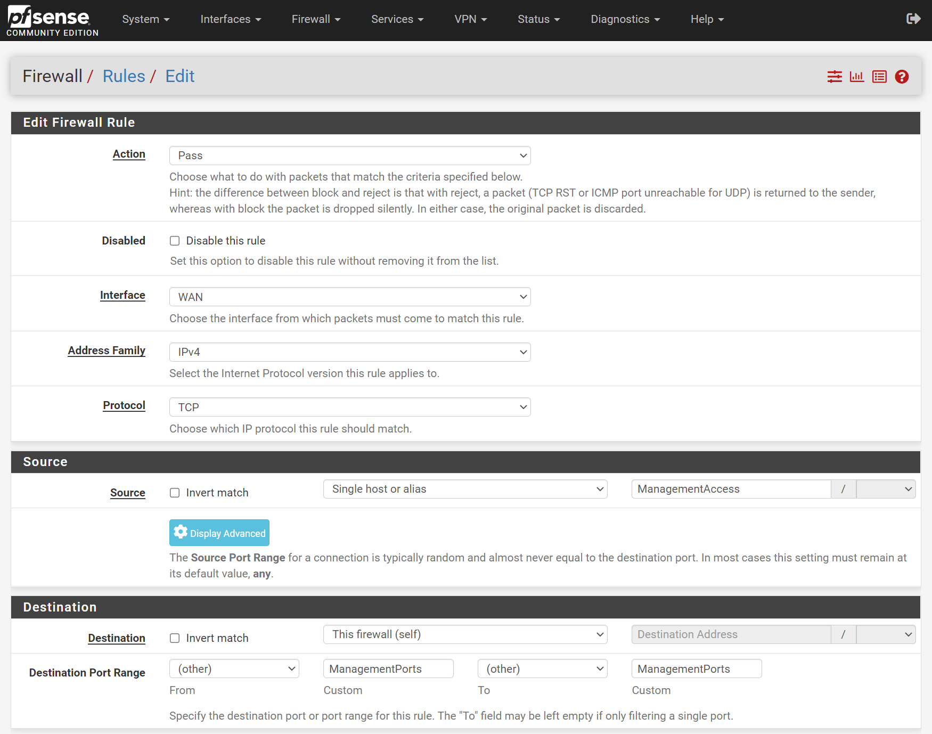Open the Protocol dropdown showing TCP
932x734 pixels.
[x=350, y=407]
